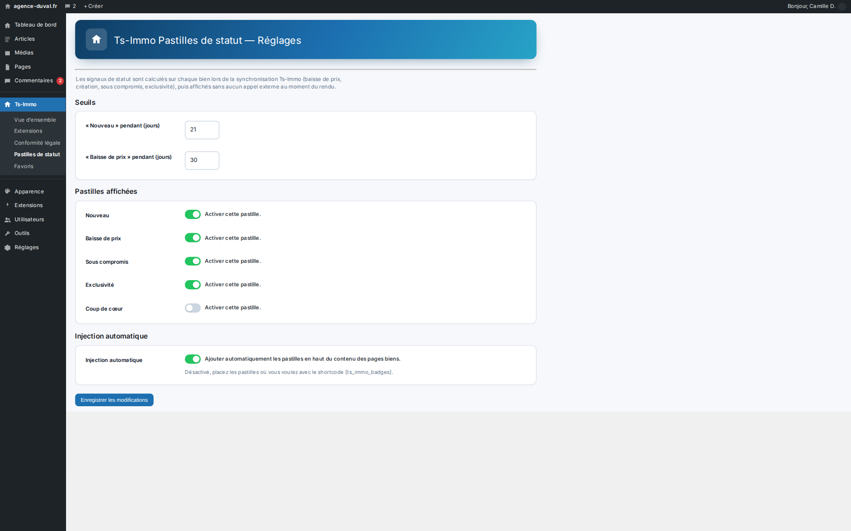This screenshot has width=851, height=531.
Task: Open the Articles menu label
Action: point(25,39)
